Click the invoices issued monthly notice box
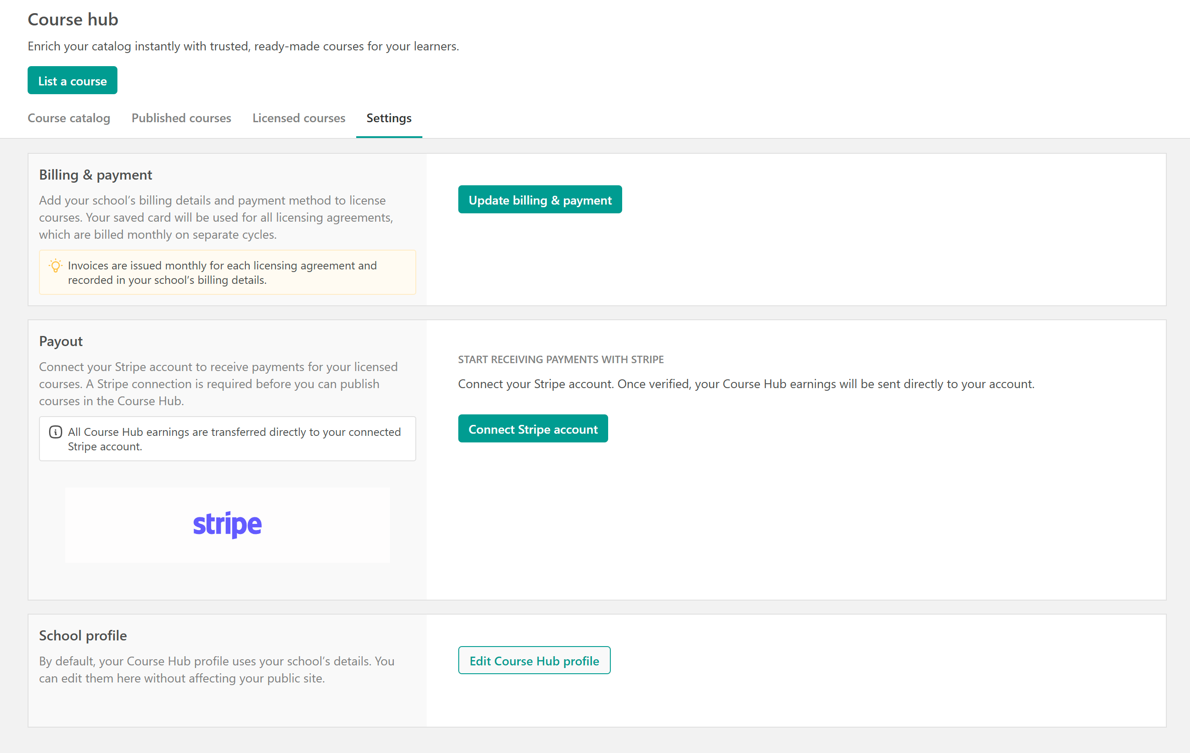Image resolution: width=1190 pixels, height=753 pixels. tap(227, 273)
